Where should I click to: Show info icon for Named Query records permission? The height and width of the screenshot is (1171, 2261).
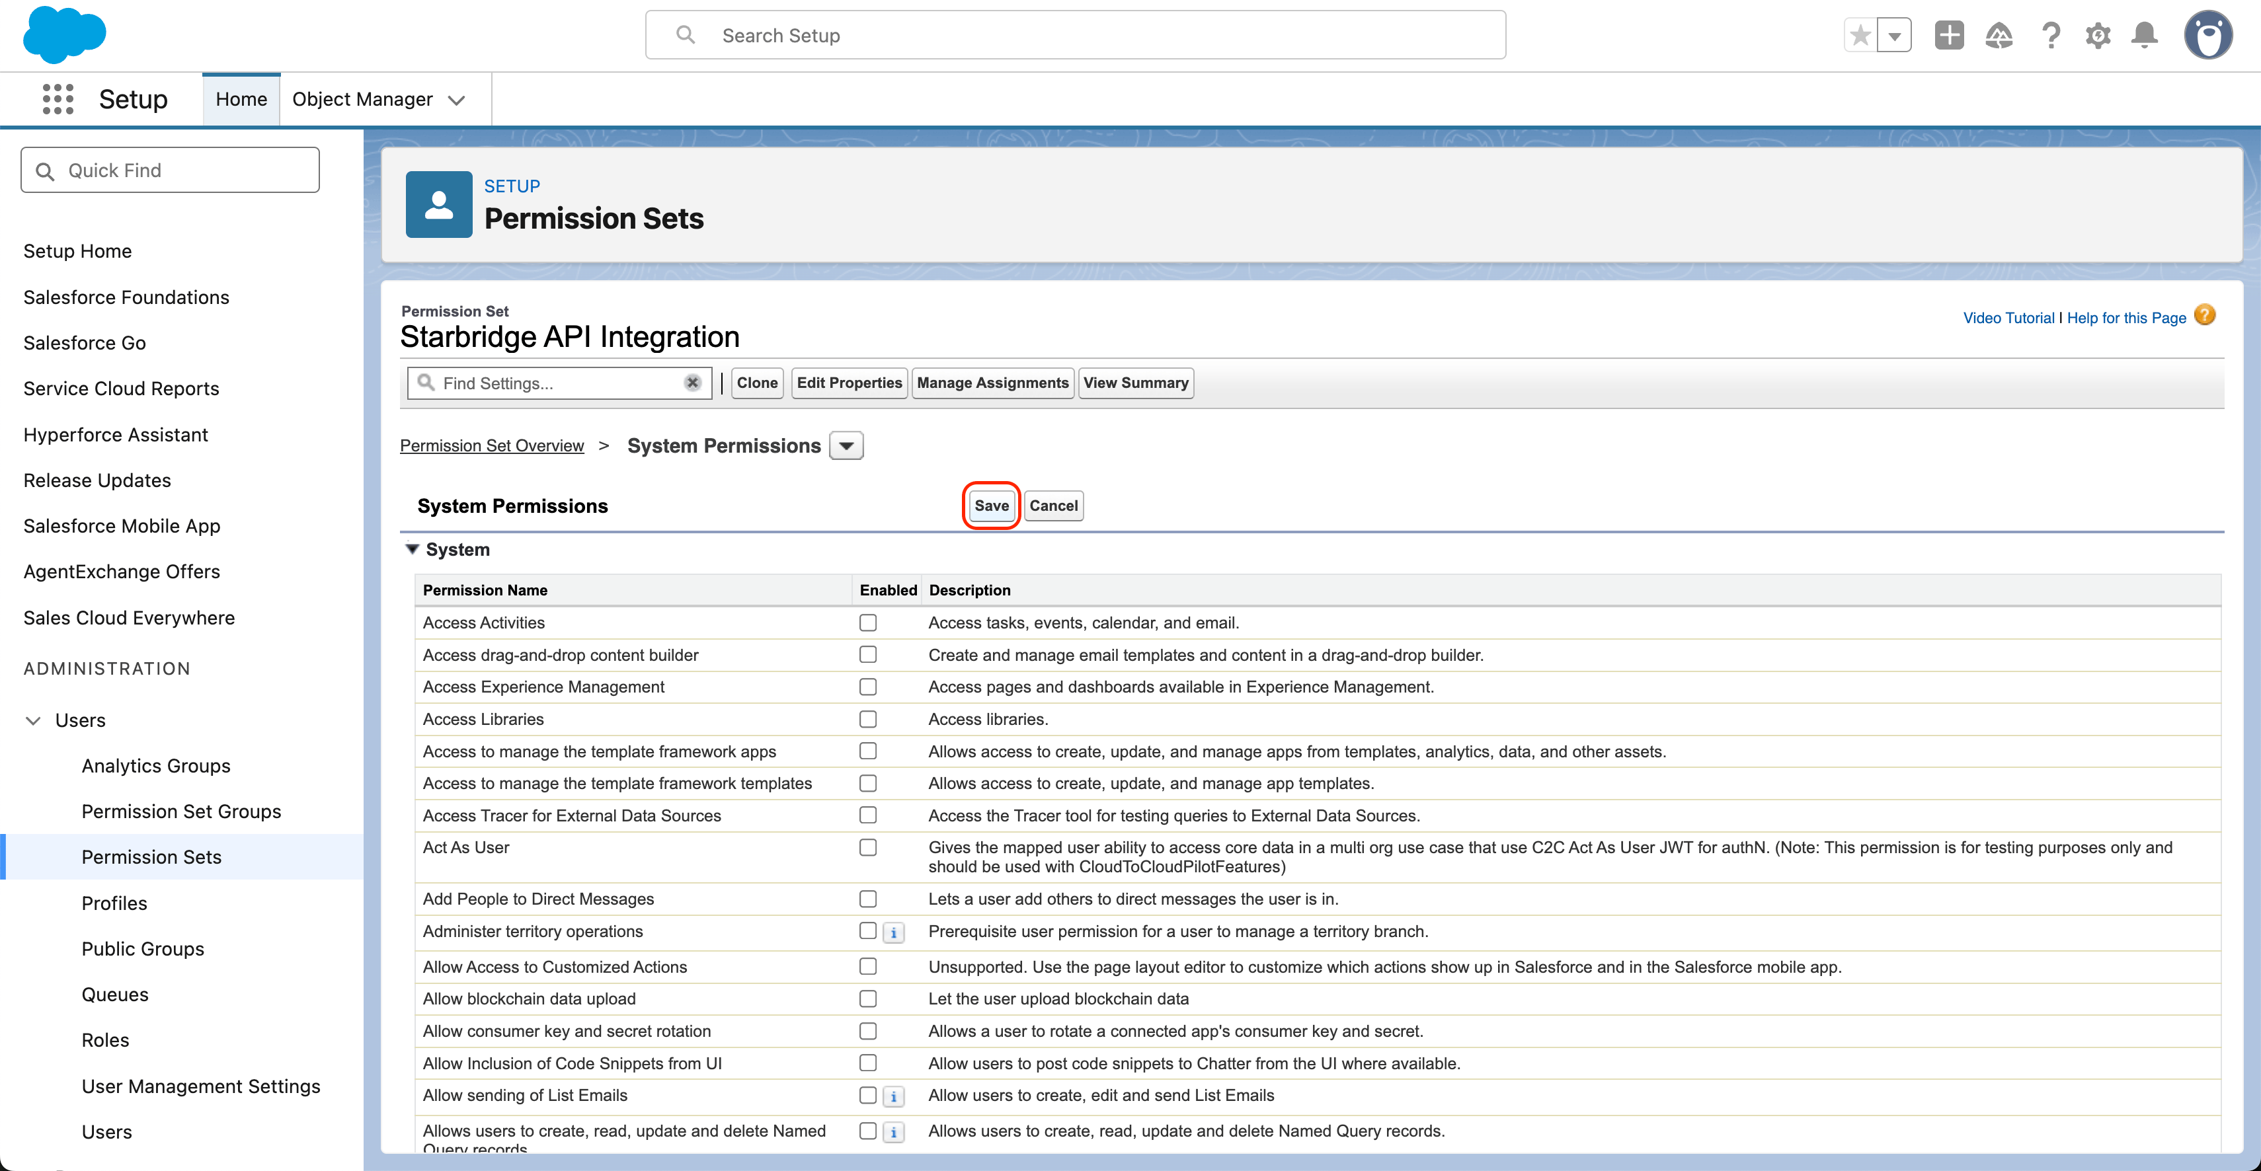pos(894,1133)
